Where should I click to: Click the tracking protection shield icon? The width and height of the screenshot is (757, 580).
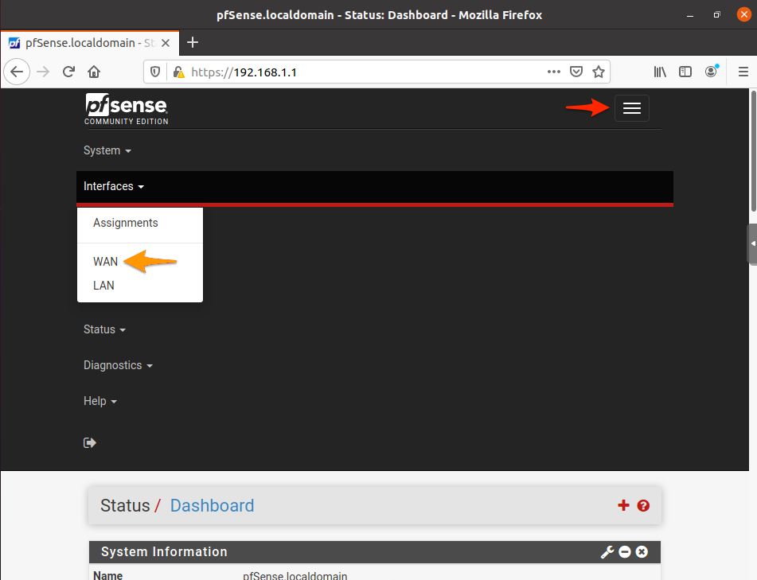(154, 71)
